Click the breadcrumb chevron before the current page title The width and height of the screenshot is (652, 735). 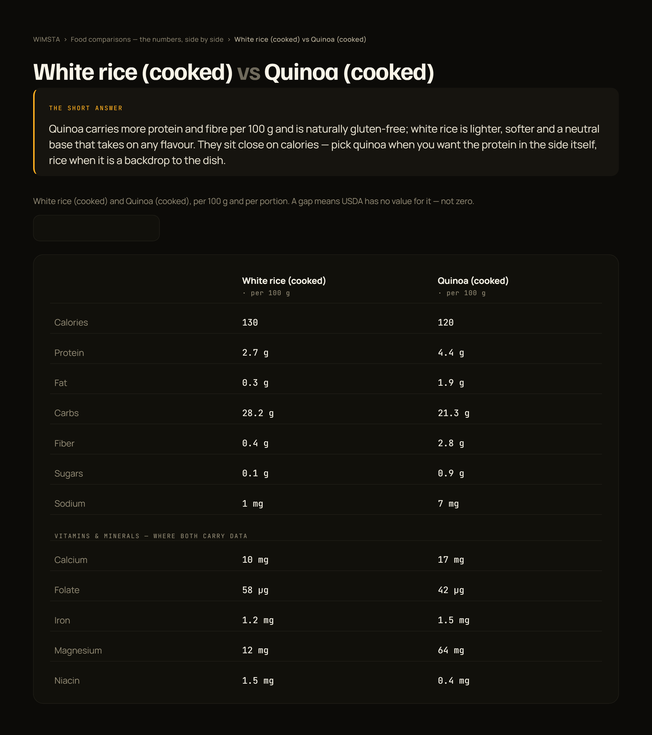pyautogui.click(x=229, y=39)
